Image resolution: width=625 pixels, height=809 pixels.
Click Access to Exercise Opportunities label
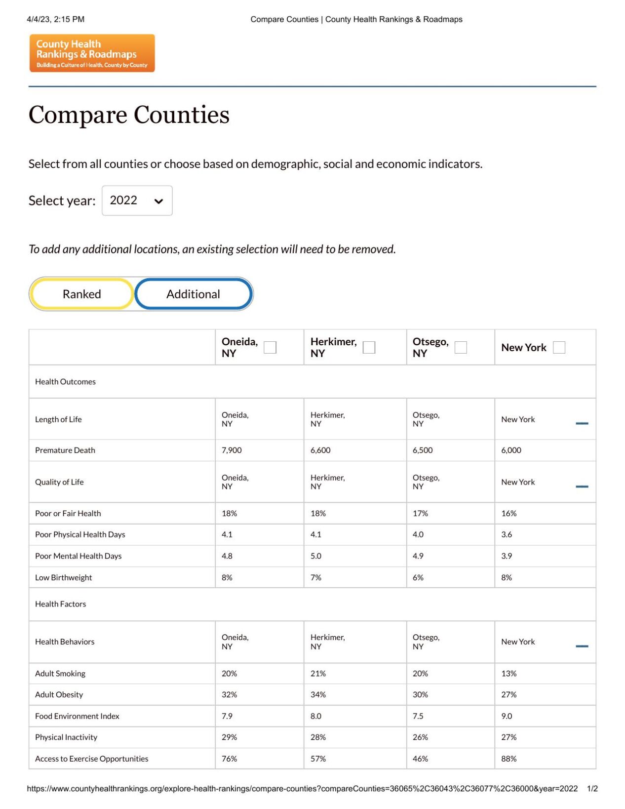point(92,759)
